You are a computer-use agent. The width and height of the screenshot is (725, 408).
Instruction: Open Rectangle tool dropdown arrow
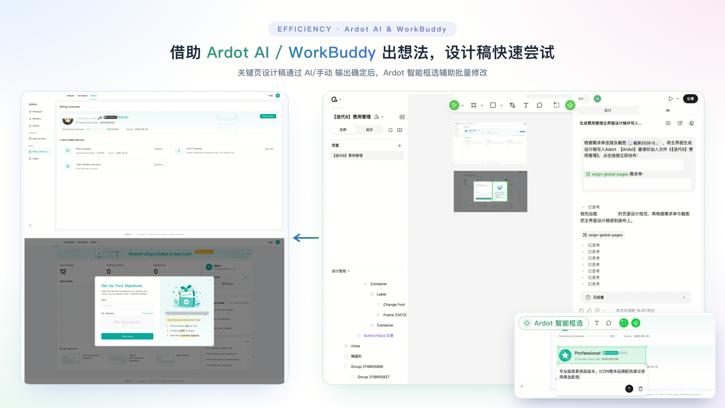click(x=501, y=105)
